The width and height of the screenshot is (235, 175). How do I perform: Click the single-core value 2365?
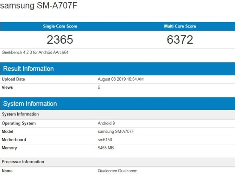[60, 40]
